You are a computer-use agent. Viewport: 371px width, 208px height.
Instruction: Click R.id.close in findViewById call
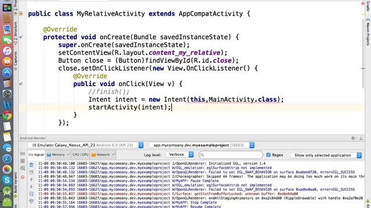(213, 61)
